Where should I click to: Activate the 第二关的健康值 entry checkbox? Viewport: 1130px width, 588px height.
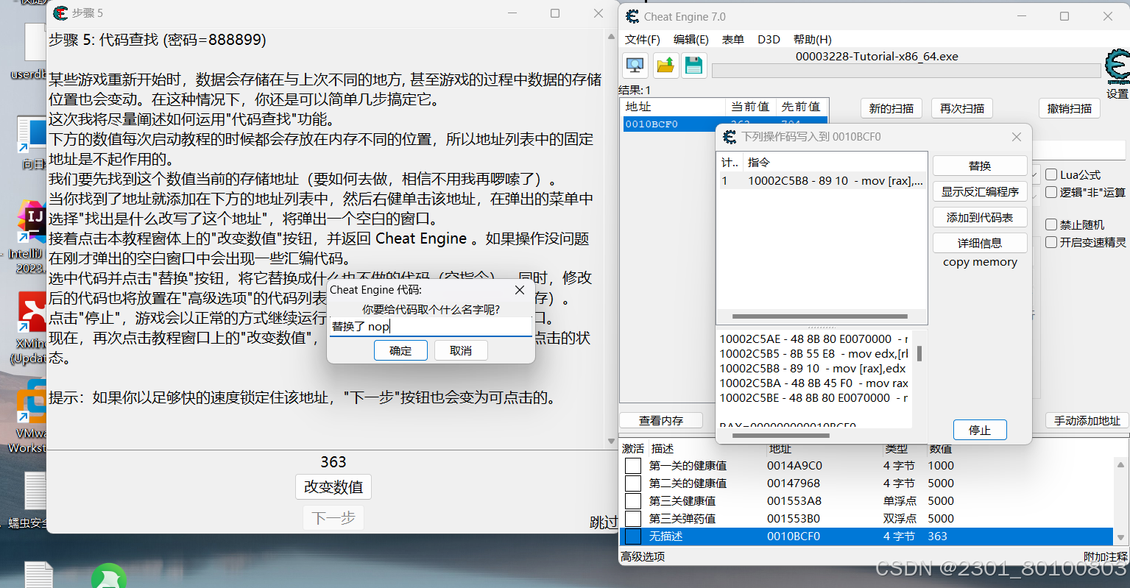point(633,483)
